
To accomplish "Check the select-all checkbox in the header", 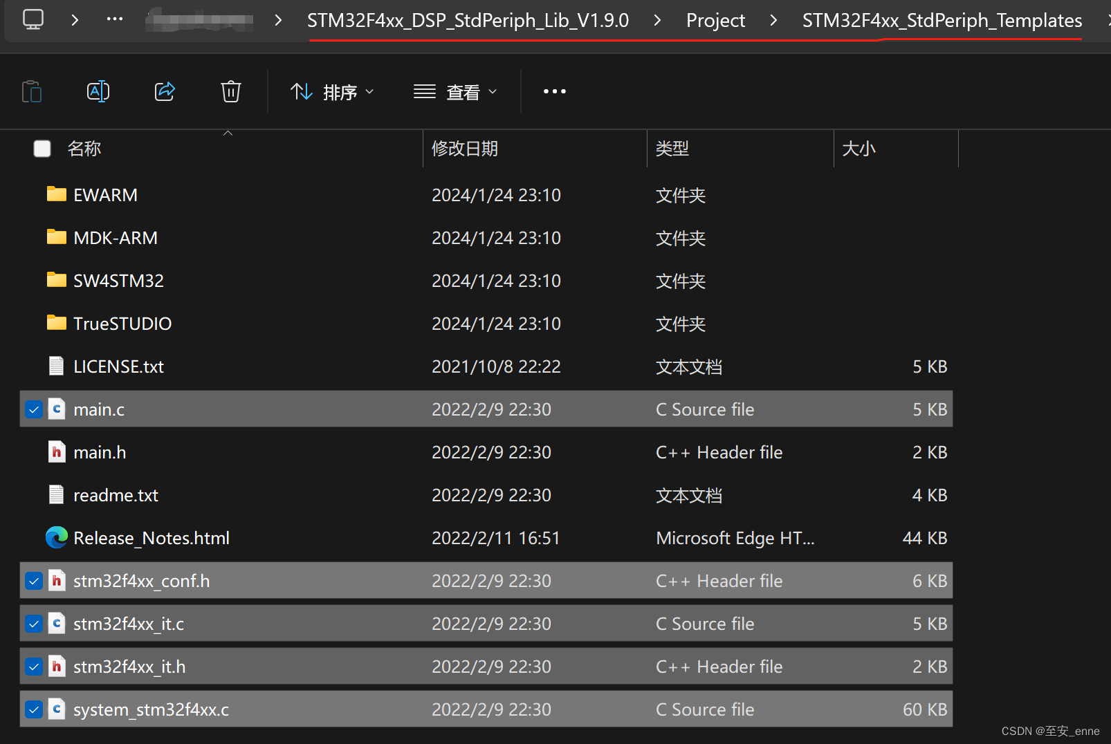I will tap(42, 148).
